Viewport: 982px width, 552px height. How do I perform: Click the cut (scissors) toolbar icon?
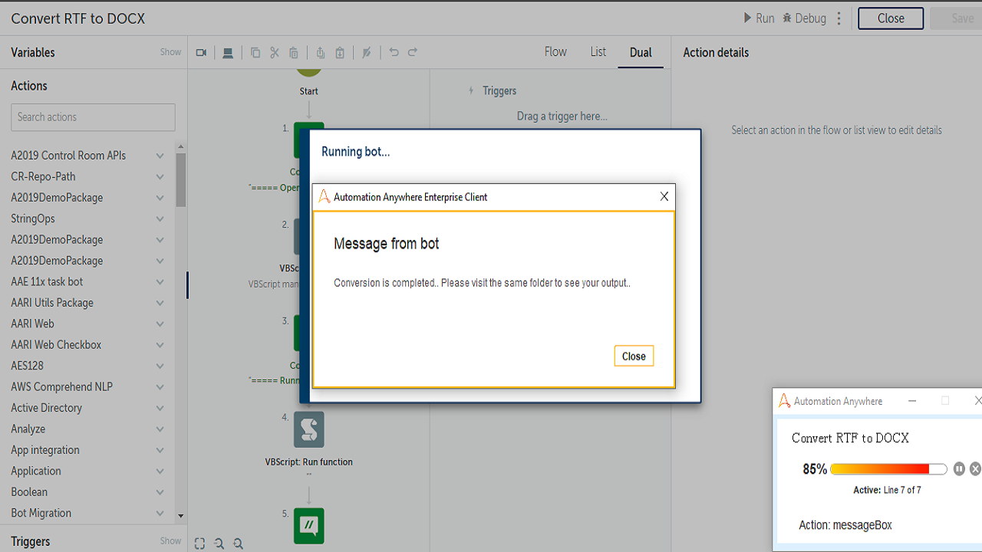274,53
